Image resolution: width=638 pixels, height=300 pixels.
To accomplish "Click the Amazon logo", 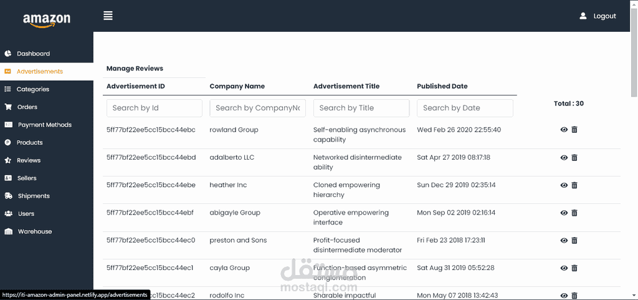I will [46, 21].
